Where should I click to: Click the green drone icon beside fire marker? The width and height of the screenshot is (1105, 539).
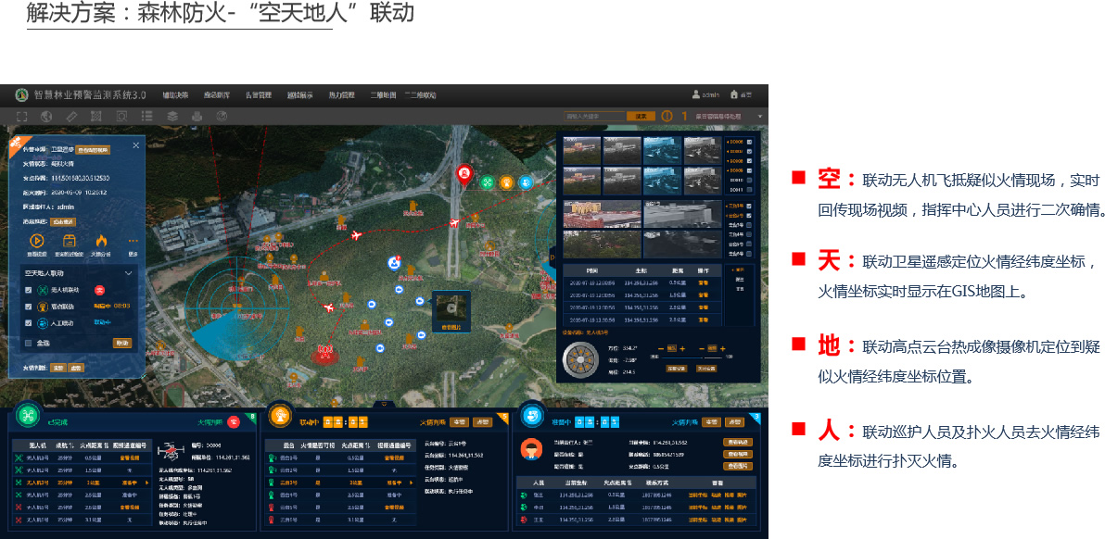point(487,182)
